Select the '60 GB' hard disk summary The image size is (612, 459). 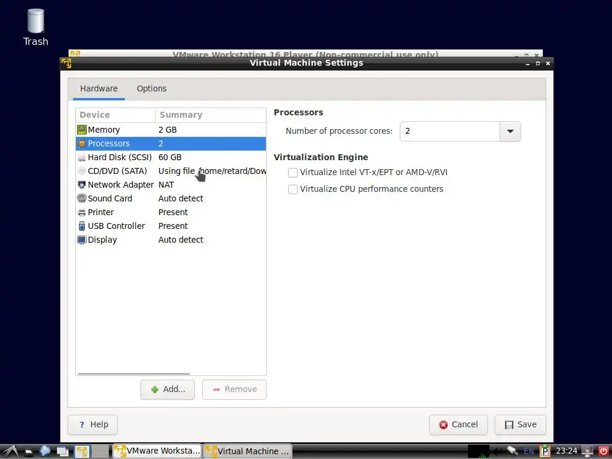coord(170,157)
